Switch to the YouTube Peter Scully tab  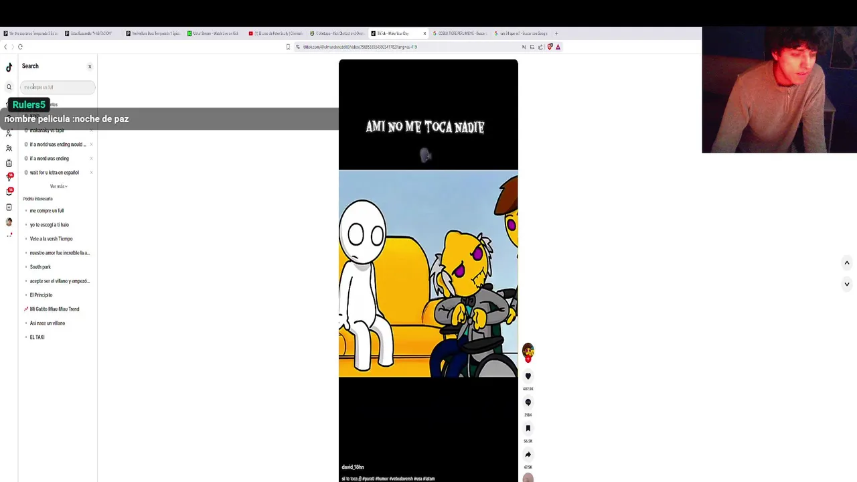click(276, 33)
